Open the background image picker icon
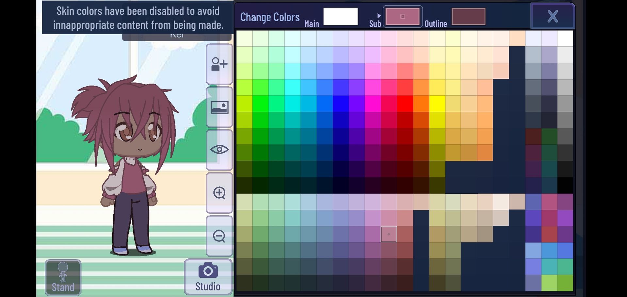This screenshot has height=297, width=627. 219,107
